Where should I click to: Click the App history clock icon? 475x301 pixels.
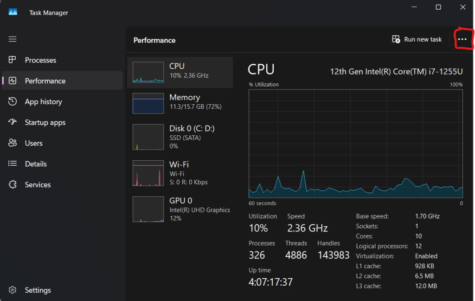(x=13, y=101)
